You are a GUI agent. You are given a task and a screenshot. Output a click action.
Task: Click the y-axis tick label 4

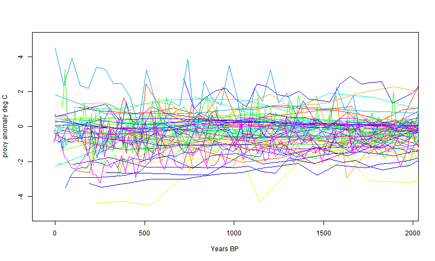tap(20, 57)
